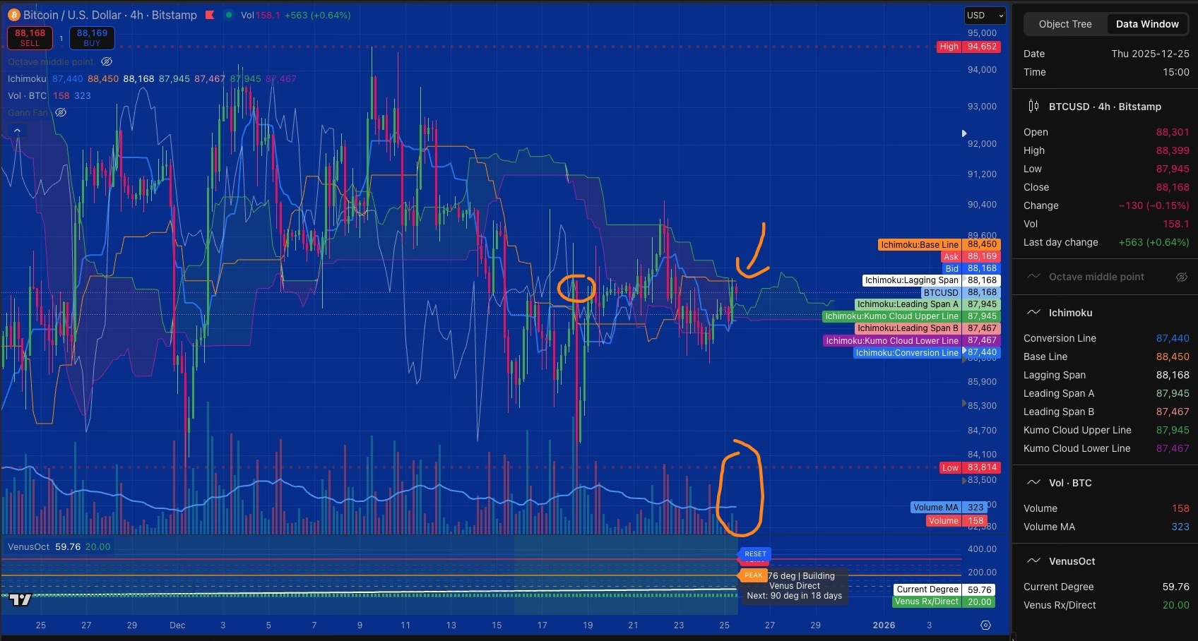Select the Ichimoku legend in chart
Viewport: 1198px width, 641px height.
click(x=27, y=79)
